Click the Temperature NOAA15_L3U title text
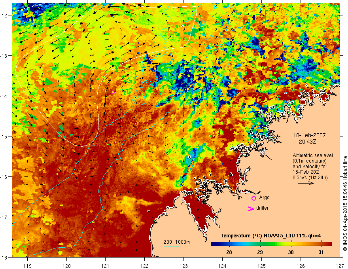The image size is (348, 269). click(270, 236)
